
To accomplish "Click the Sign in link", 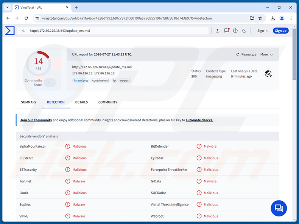I will point(262,31).
